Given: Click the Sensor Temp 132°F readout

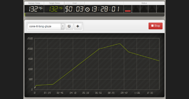Looking at the screenshot, I should (36, 9).
